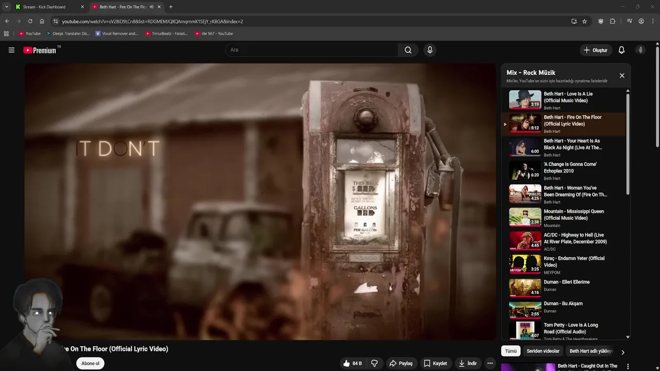Play 'A Change Is Gonna Come' Echoplex 2010

point(565,171)
